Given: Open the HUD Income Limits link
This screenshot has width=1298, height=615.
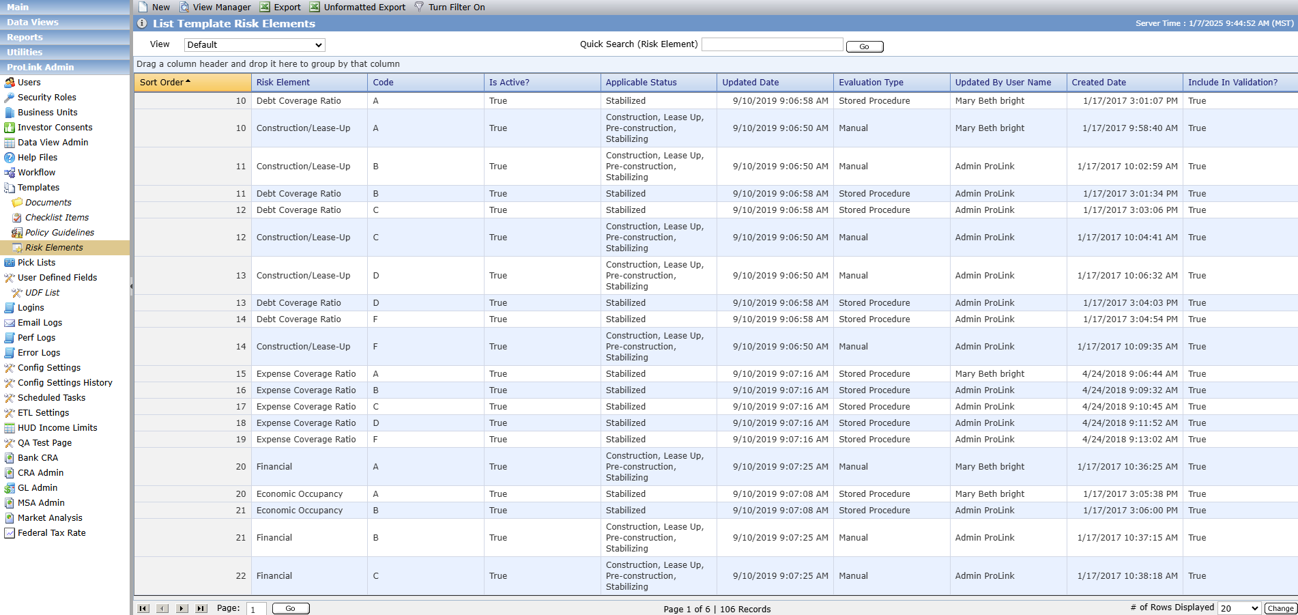Looking at the screenshot, I should coord(57,428).
